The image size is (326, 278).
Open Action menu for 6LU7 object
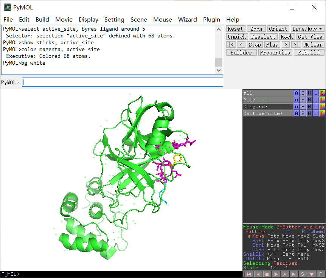tap(297, 100)
